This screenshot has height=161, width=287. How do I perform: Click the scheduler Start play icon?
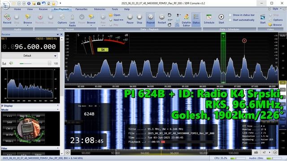click(x=221, y=17)
